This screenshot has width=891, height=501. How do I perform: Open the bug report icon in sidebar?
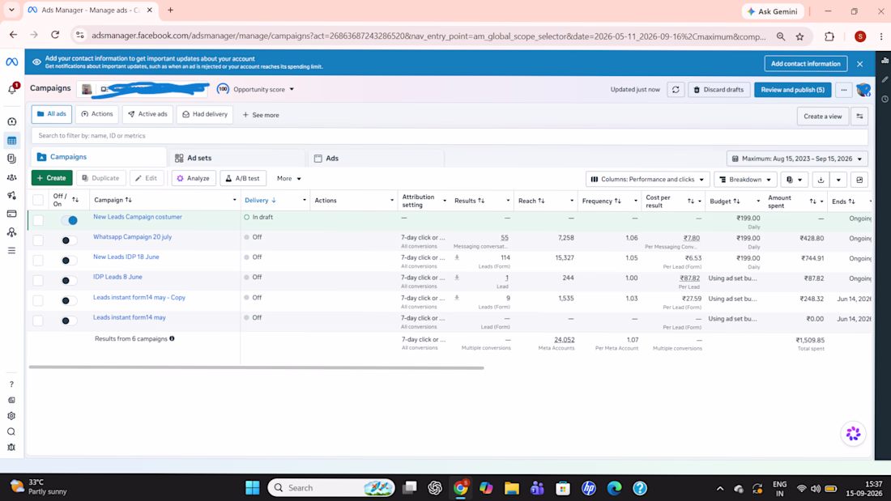(x=11, y=448)
